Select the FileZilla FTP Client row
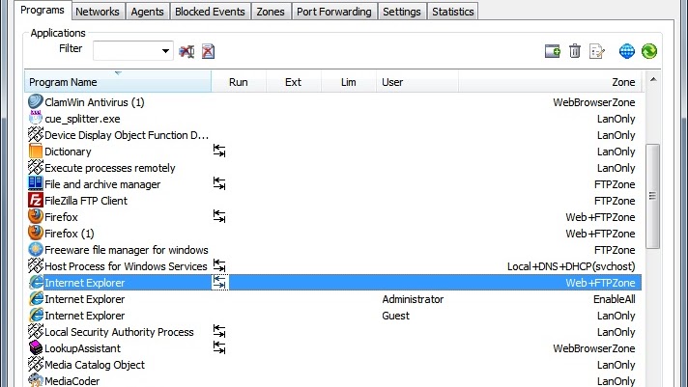Viewport: 688px width, 387px height. [334, 201]
